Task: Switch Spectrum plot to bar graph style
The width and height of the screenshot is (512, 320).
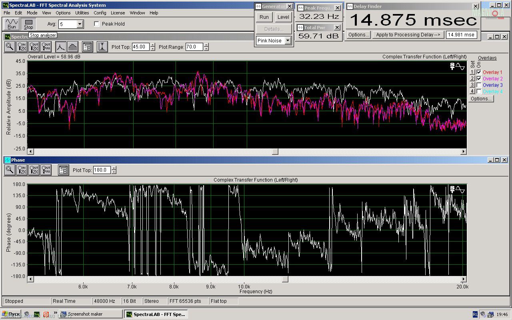Action: coord(72,47)
